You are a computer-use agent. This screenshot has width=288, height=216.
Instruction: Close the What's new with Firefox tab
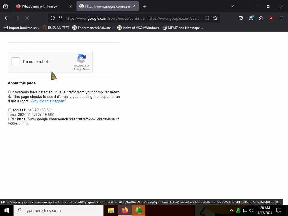click(71, 6)
